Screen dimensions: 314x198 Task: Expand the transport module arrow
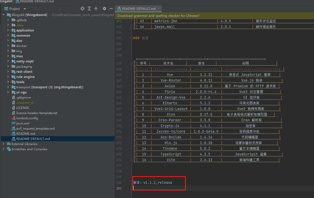(x=8, y=87)
